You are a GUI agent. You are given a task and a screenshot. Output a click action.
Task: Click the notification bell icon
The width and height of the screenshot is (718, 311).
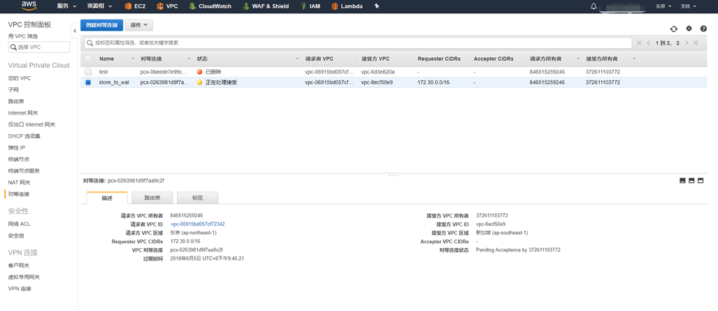click(594, 6)
